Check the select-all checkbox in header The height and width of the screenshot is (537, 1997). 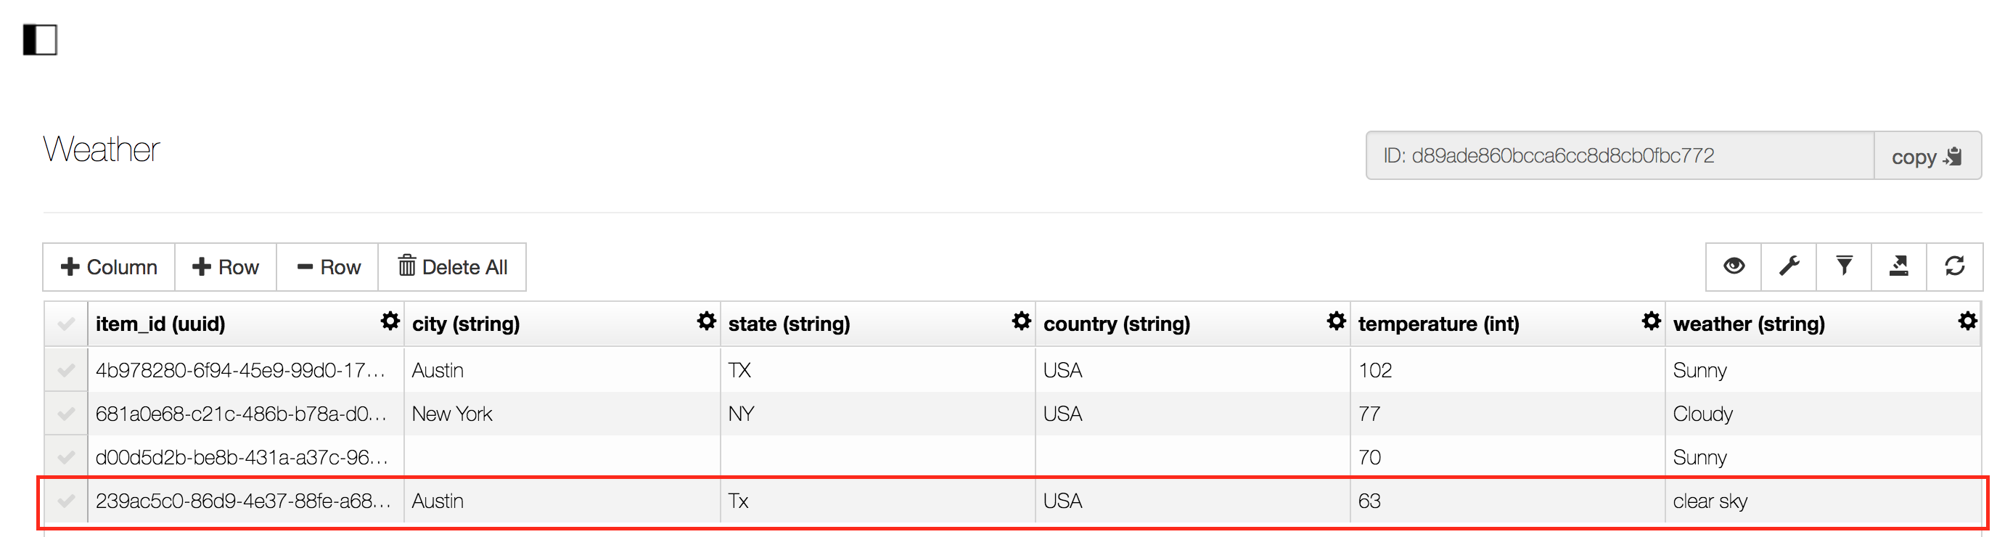pos(66,324)
